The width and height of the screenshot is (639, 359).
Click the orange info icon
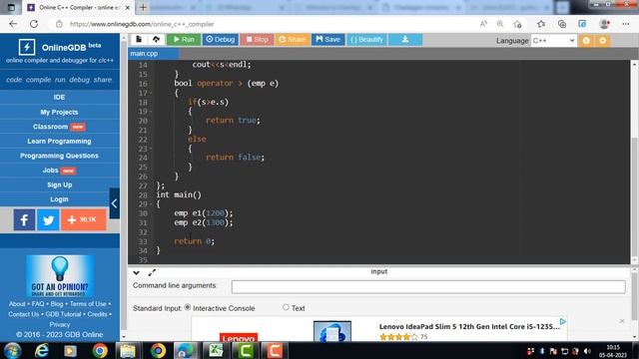click(586, 41)
